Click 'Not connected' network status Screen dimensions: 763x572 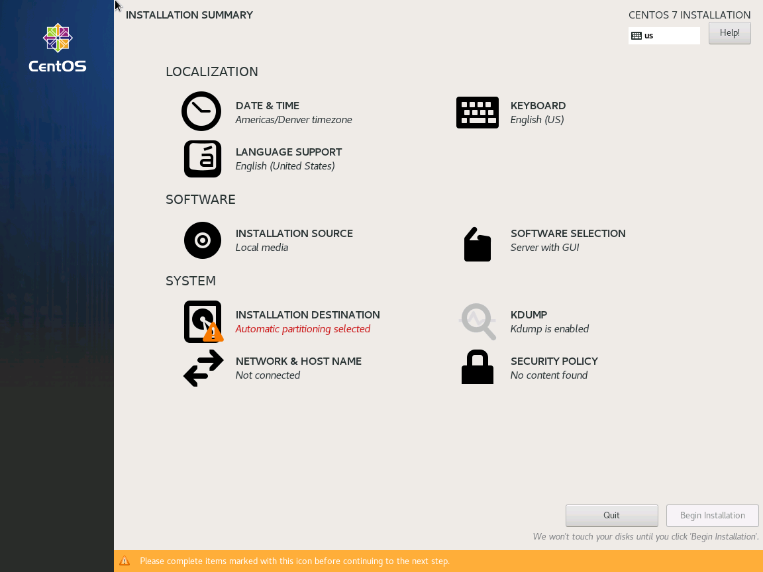(x=268, y=375)
